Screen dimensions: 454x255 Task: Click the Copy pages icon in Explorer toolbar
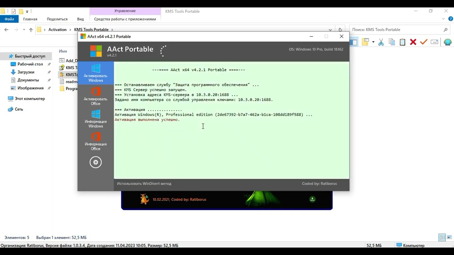pyautogui.click(x=392, y=42)
